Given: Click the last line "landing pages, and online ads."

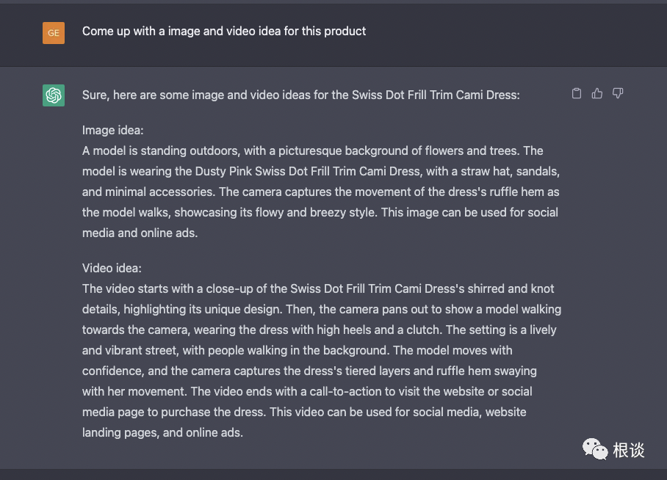Looking at the screenshot, I should (x=162, y=432).
